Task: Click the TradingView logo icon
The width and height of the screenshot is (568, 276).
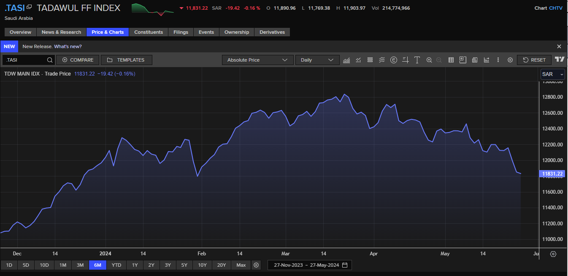Action: (560, 60)
